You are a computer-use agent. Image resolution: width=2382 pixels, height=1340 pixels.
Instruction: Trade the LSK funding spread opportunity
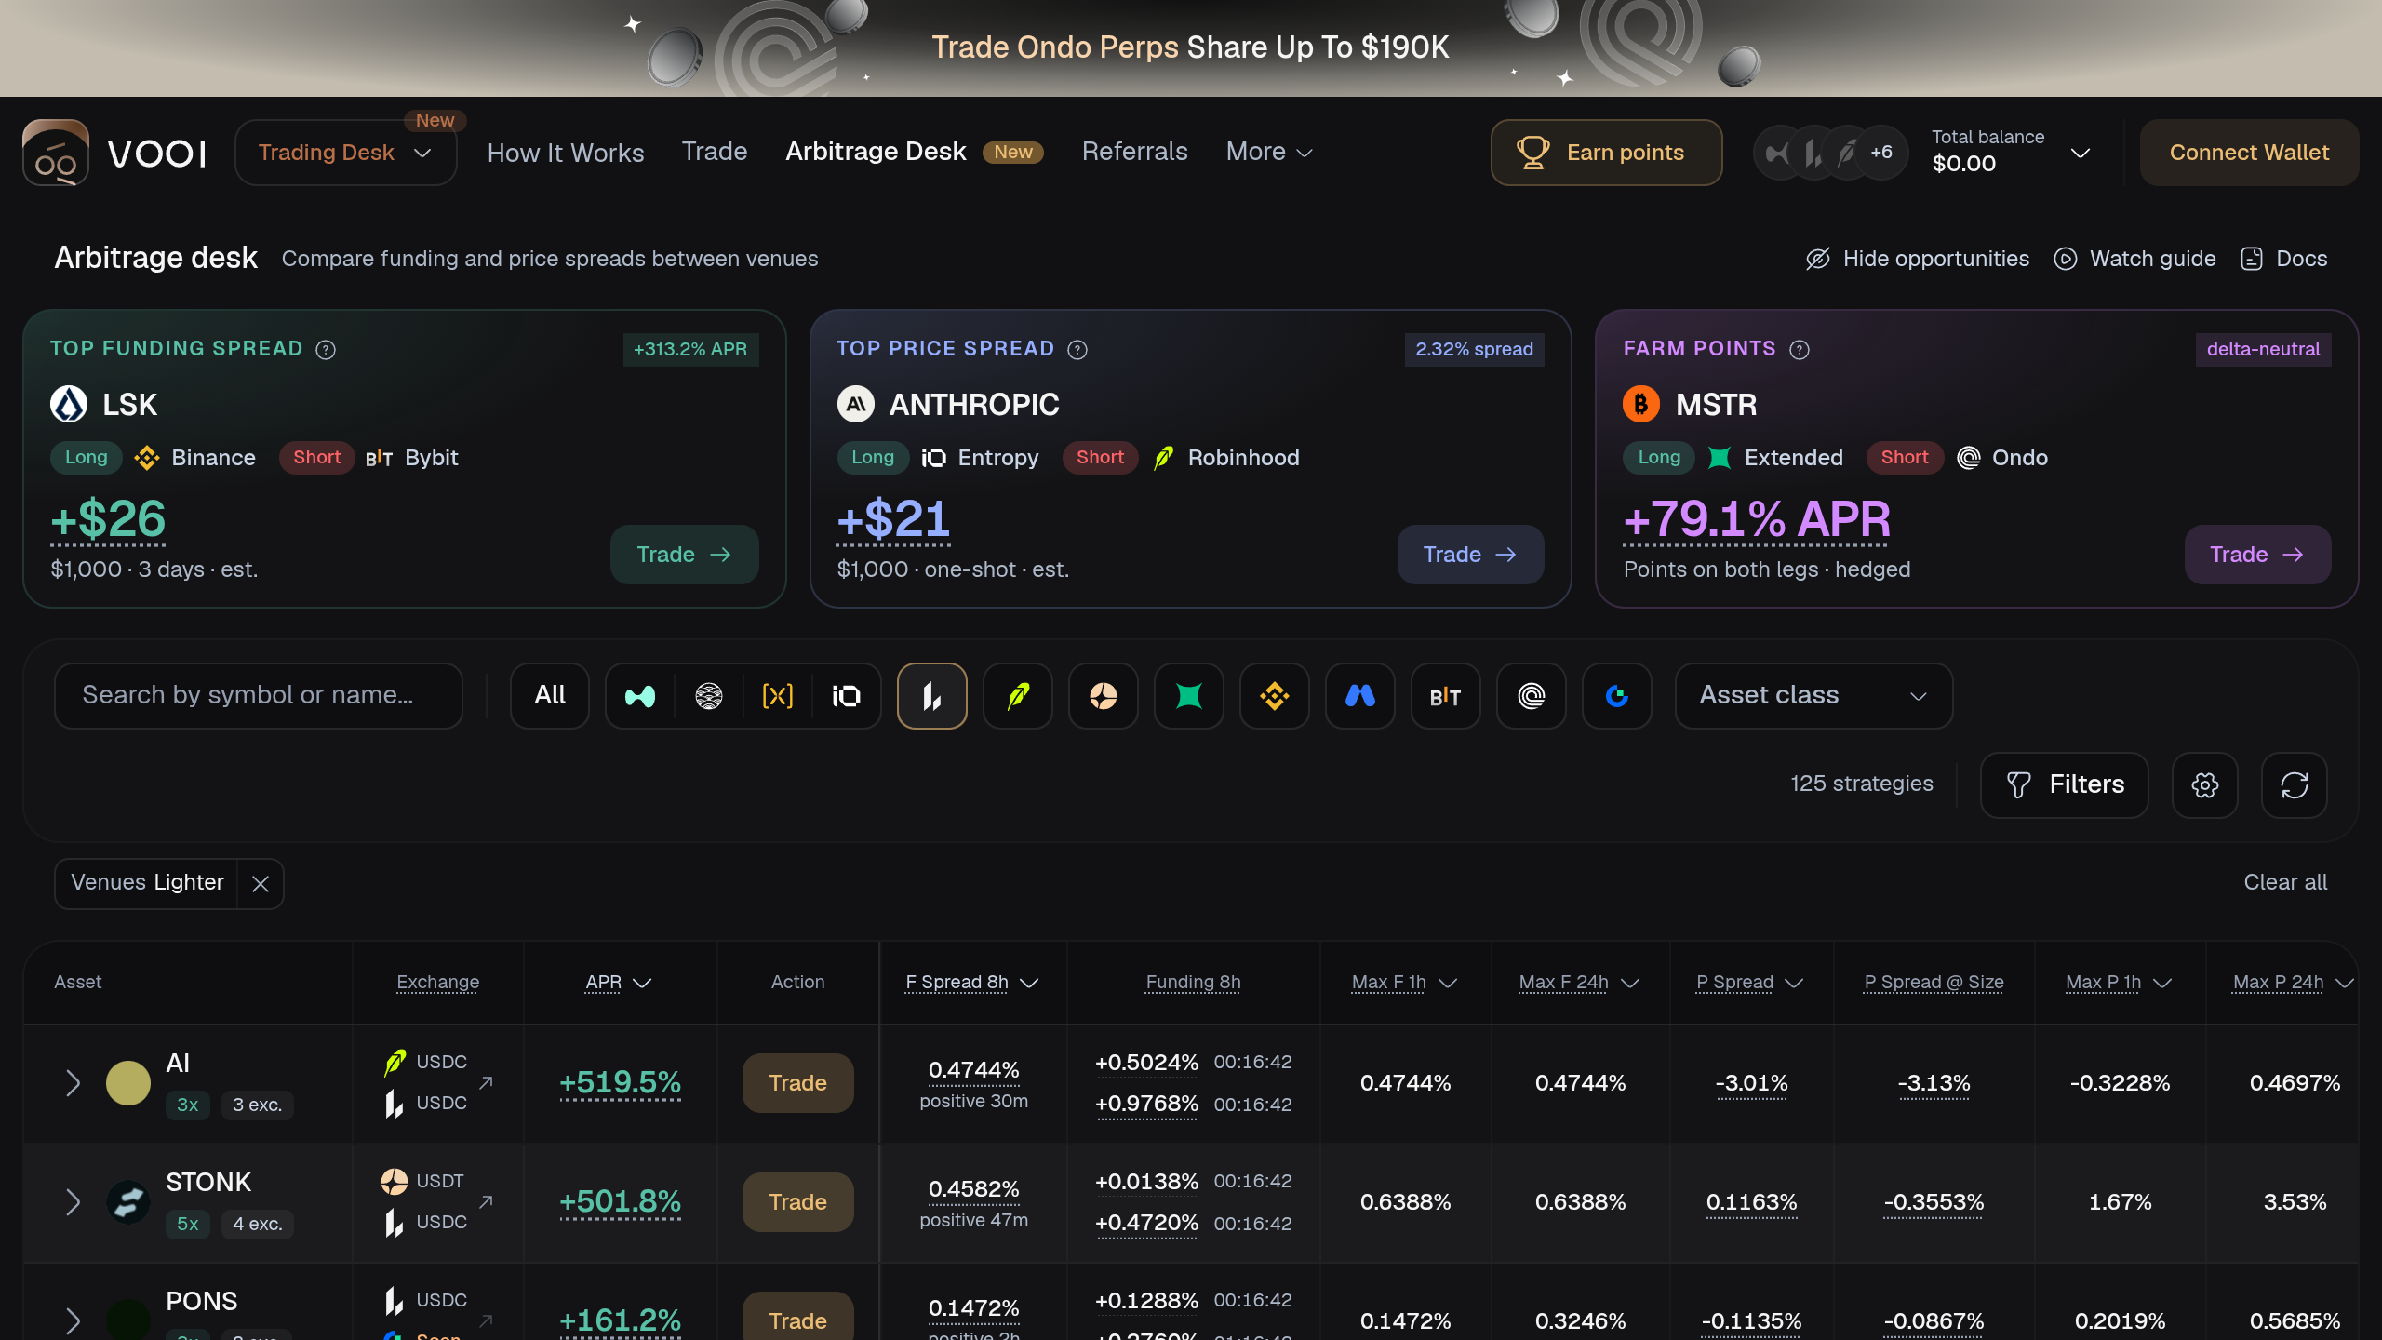coord(685,555)
